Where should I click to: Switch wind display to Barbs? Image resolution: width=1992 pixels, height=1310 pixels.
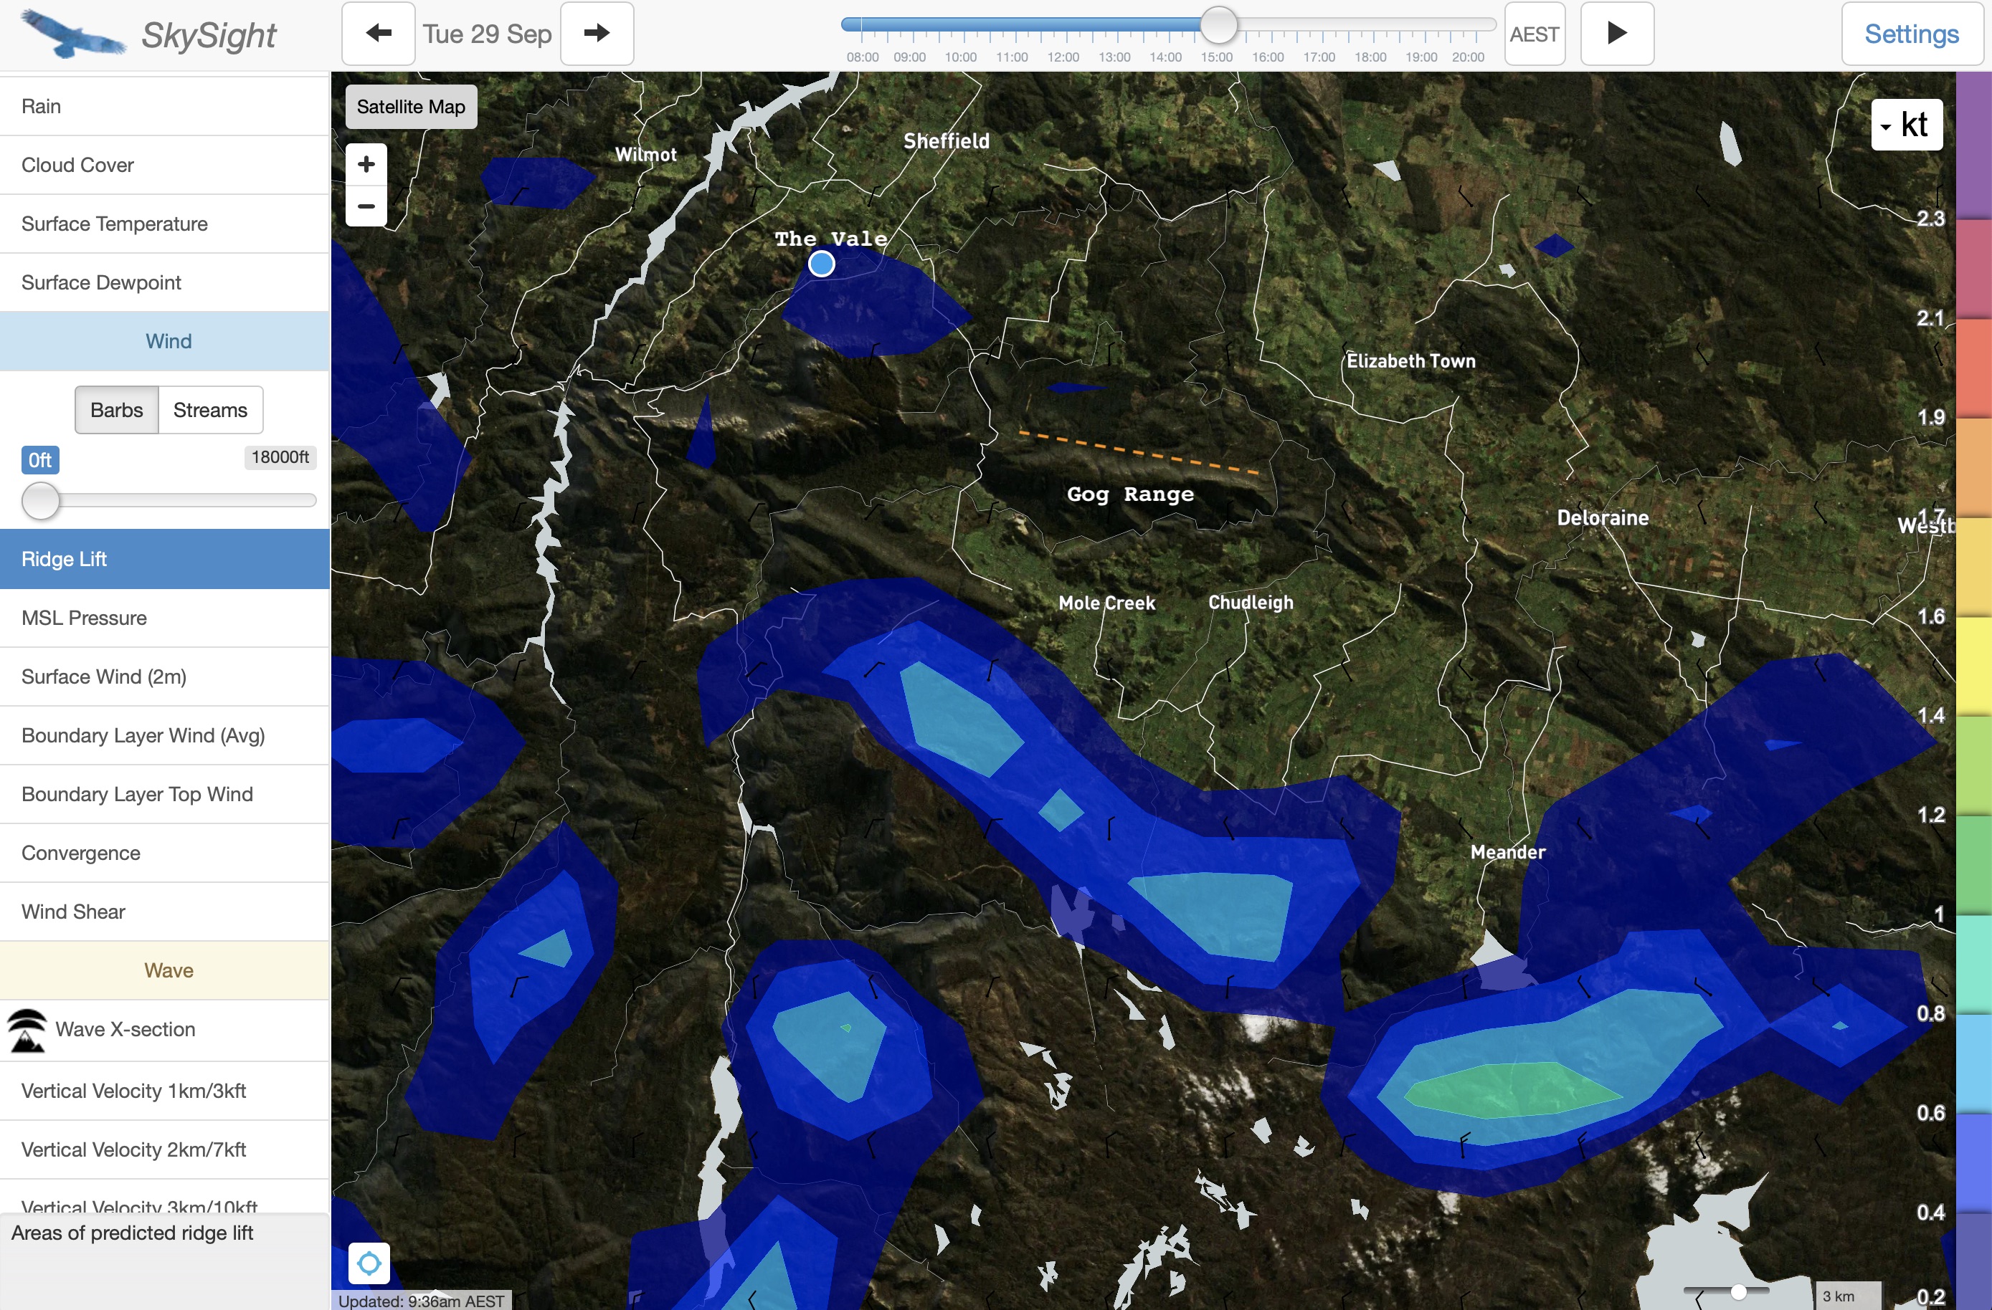116,410
